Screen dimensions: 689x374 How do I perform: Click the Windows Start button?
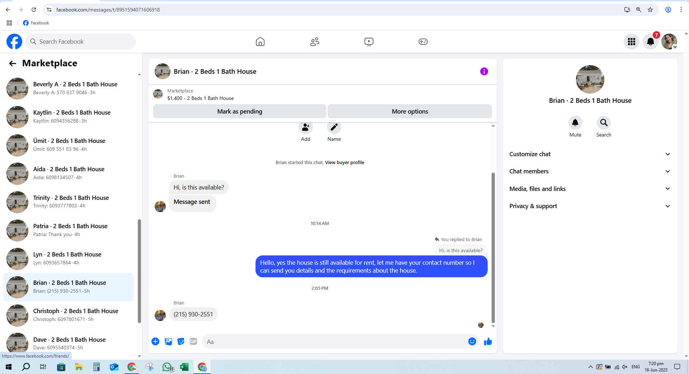coord(9,367)
